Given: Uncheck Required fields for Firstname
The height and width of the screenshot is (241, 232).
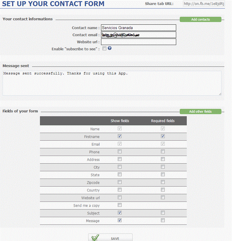Looking at the screenshot, I should pyautogui.click(x=163, y=136).
